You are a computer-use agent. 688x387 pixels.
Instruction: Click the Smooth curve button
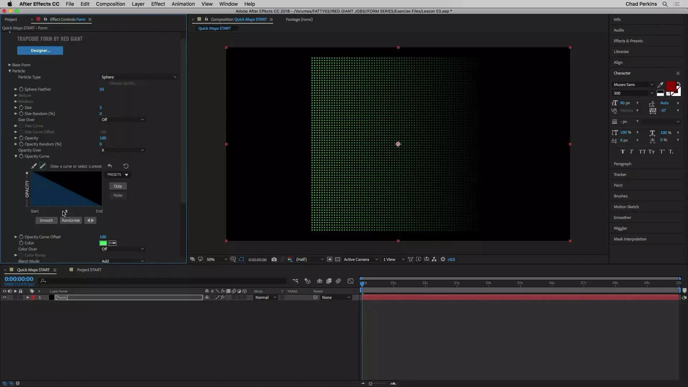pyautogui.click(x=46, y=220)
